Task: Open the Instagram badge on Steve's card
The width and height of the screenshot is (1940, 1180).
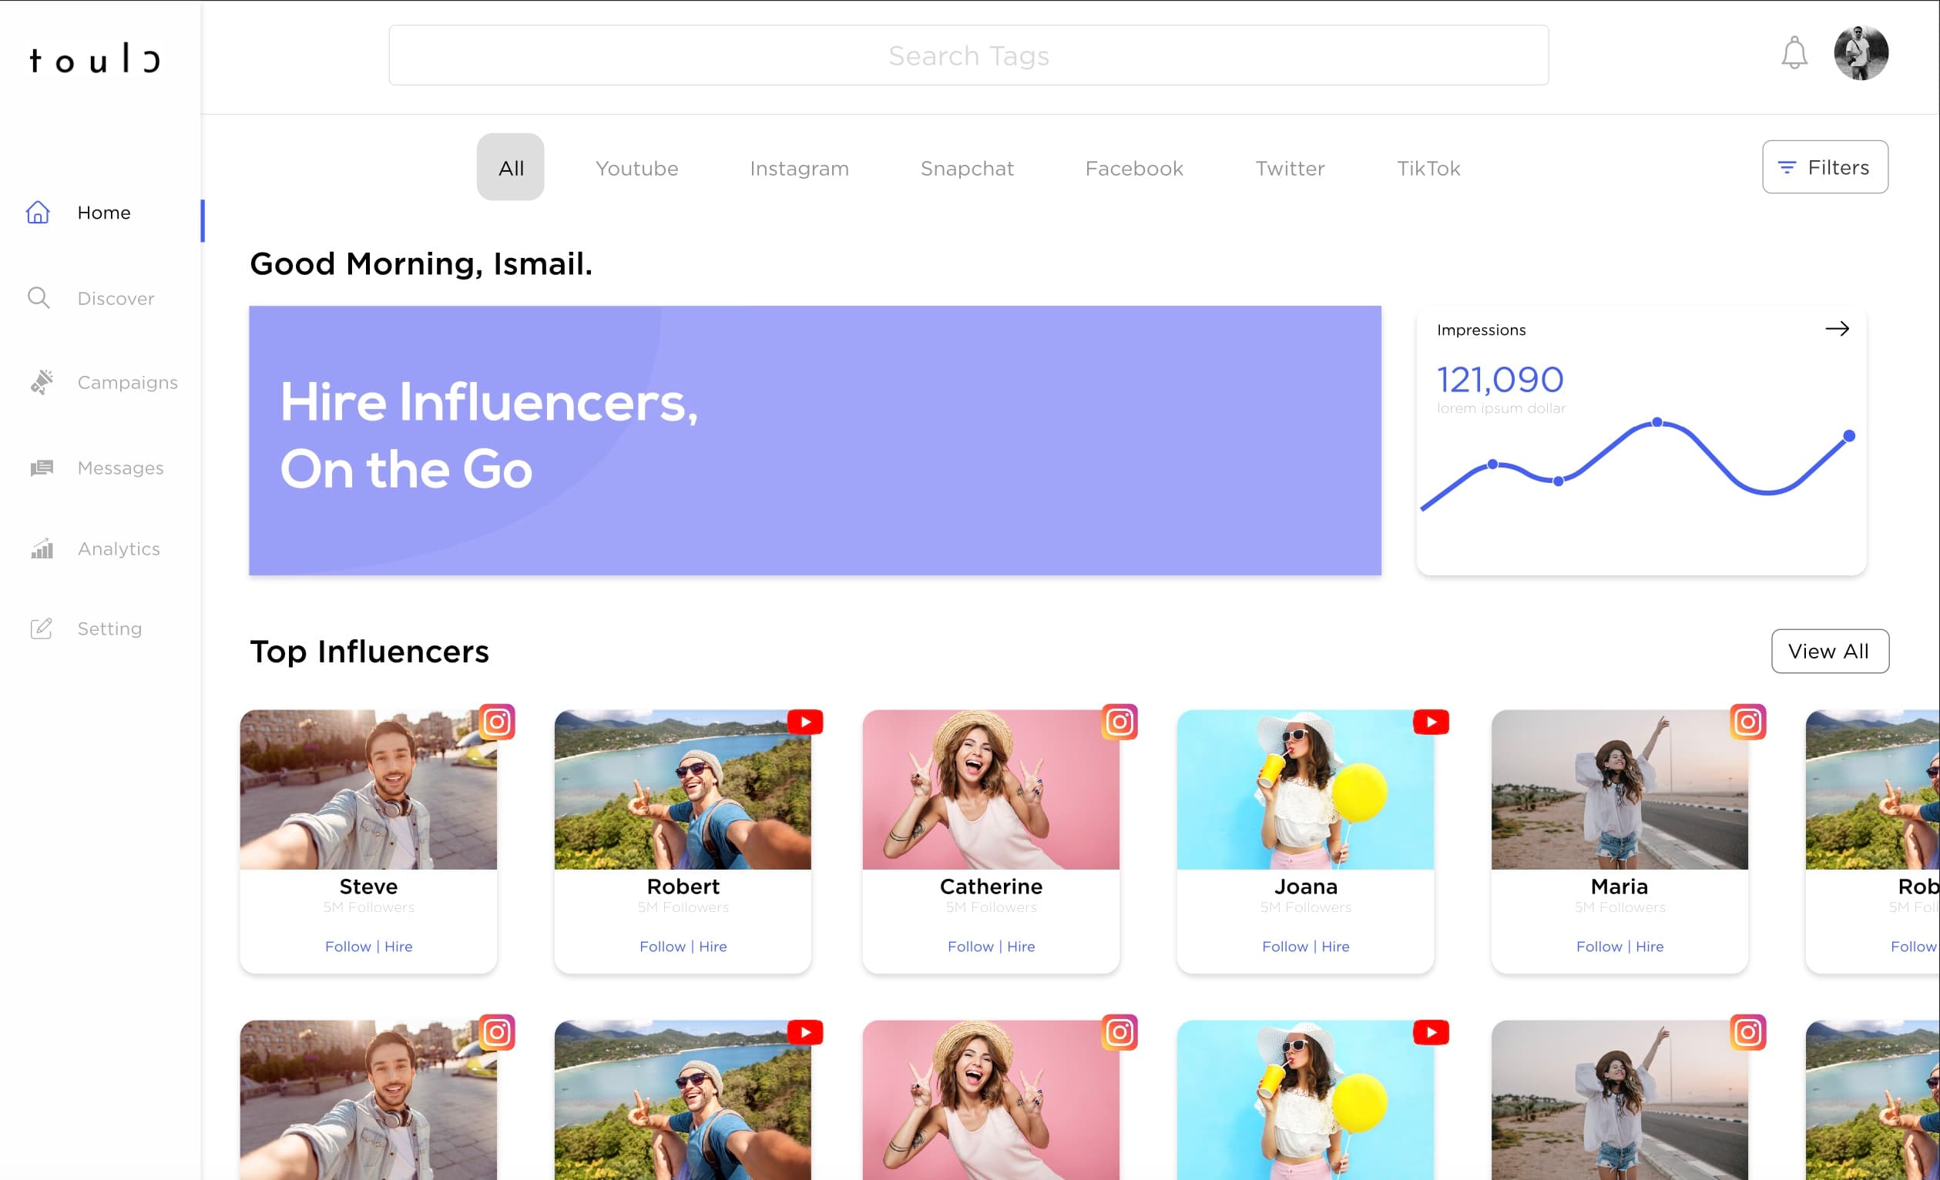Action: (498, 722)
